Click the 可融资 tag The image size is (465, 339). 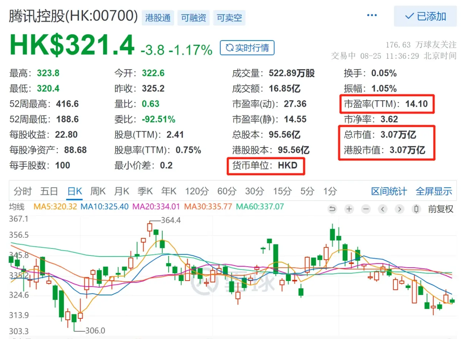click(193, 18)
